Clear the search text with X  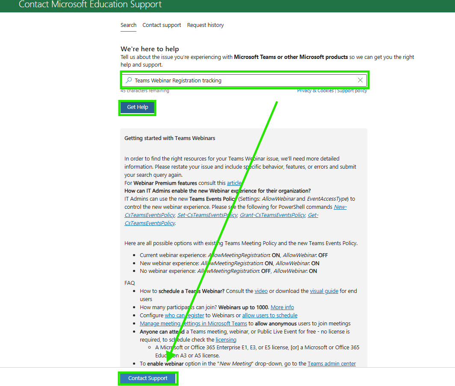pos(360,80)
